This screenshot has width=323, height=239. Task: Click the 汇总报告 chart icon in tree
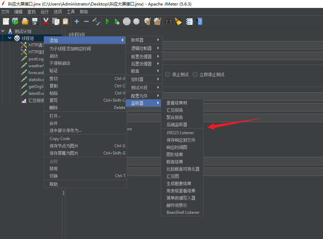[24, 100]
